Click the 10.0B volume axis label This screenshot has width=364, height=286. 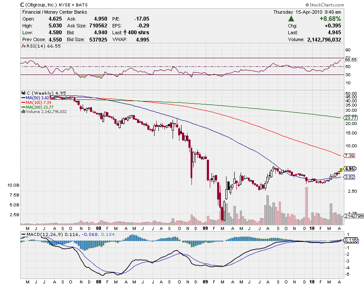tap(13, 185)
